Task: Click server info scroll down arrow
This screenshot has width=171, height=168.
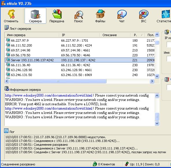Action: 157,123
